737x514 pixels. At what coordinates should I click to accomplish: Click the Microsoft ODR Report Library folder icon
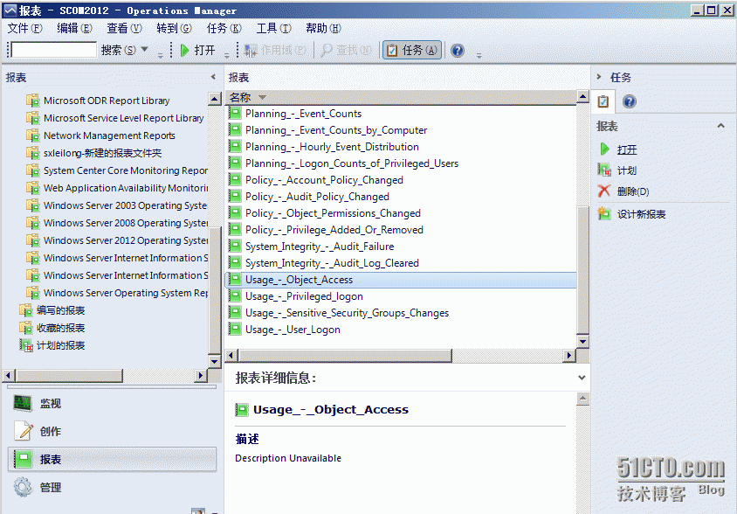click(33, 101)
